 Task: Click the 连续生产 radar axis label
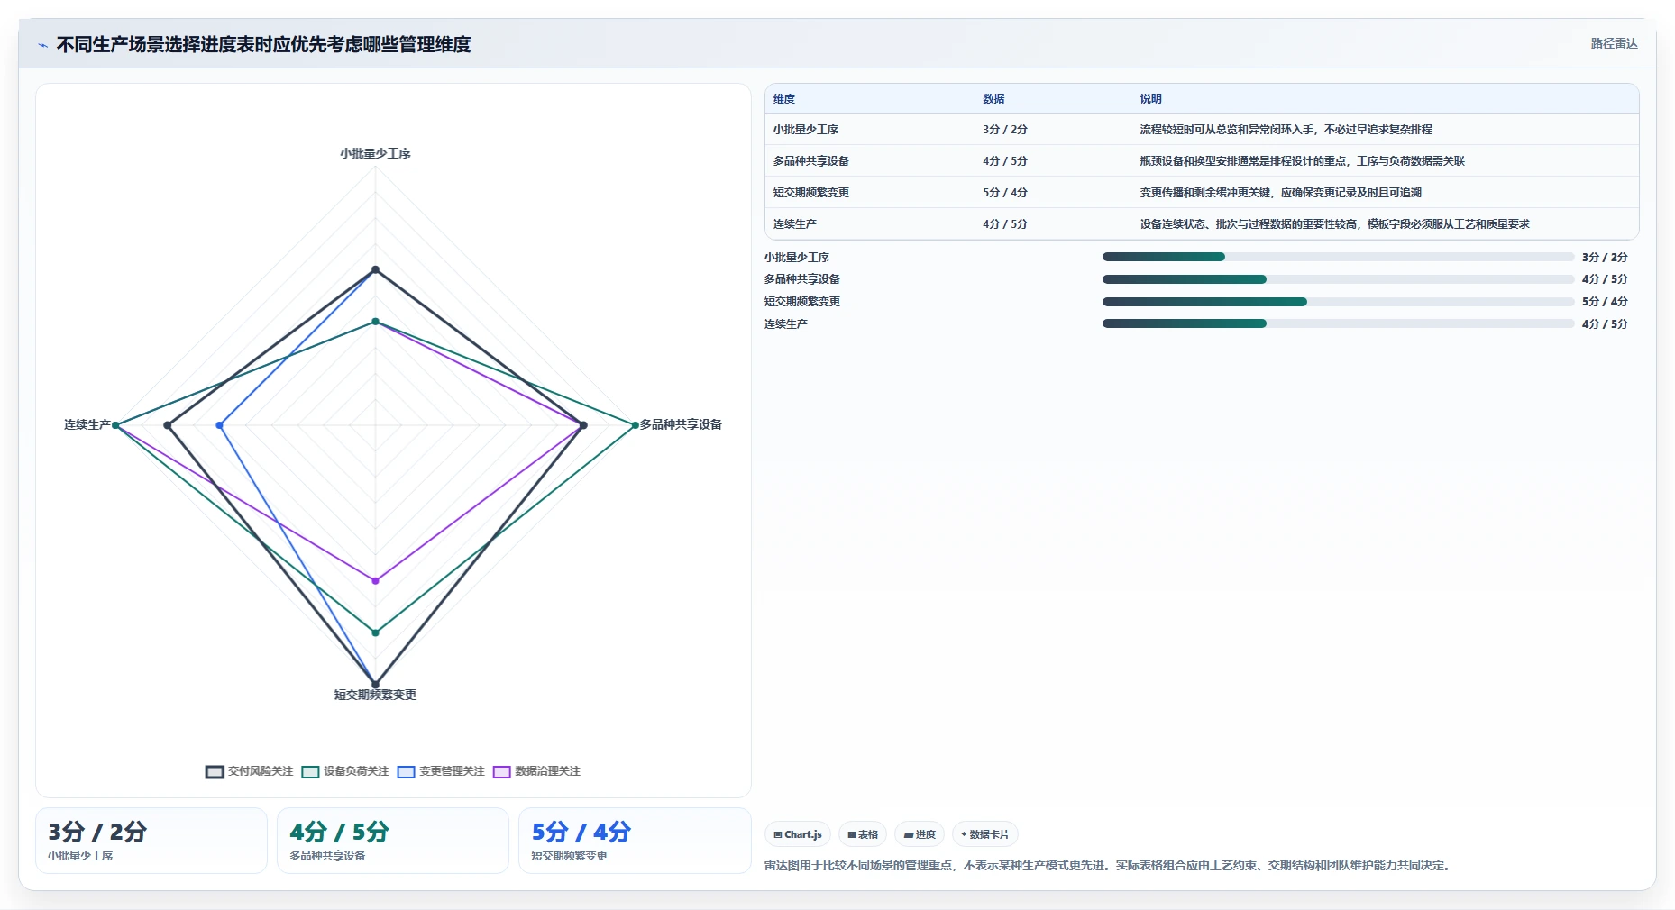pyautogui.click(x=87, y=424)
